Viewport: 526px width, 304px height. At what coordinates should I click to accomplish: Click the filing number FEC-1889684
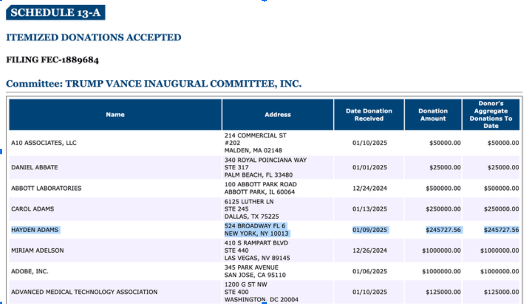click(x=53, y=60)
